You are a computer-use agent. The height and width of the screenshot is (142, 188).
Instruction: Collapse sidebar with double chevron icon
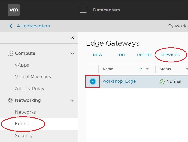(72, 38)
